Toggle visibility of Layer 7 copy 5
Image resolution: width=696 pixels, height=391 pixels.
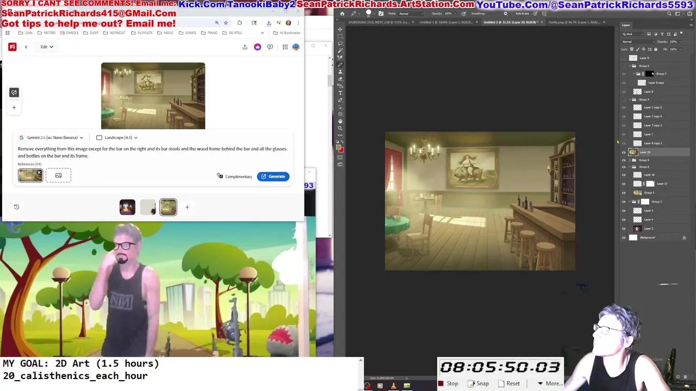tap(624, 108)
